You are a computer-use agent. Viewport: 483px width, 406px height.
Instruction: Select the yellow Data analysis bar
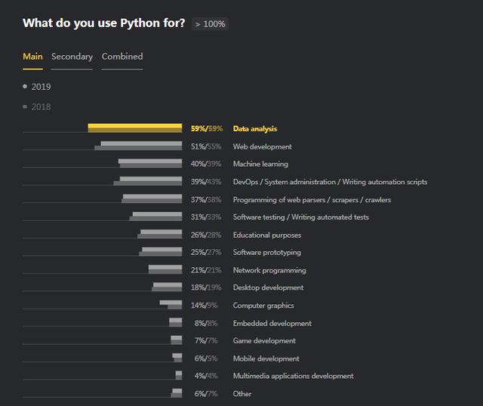(x=135, y=128)
